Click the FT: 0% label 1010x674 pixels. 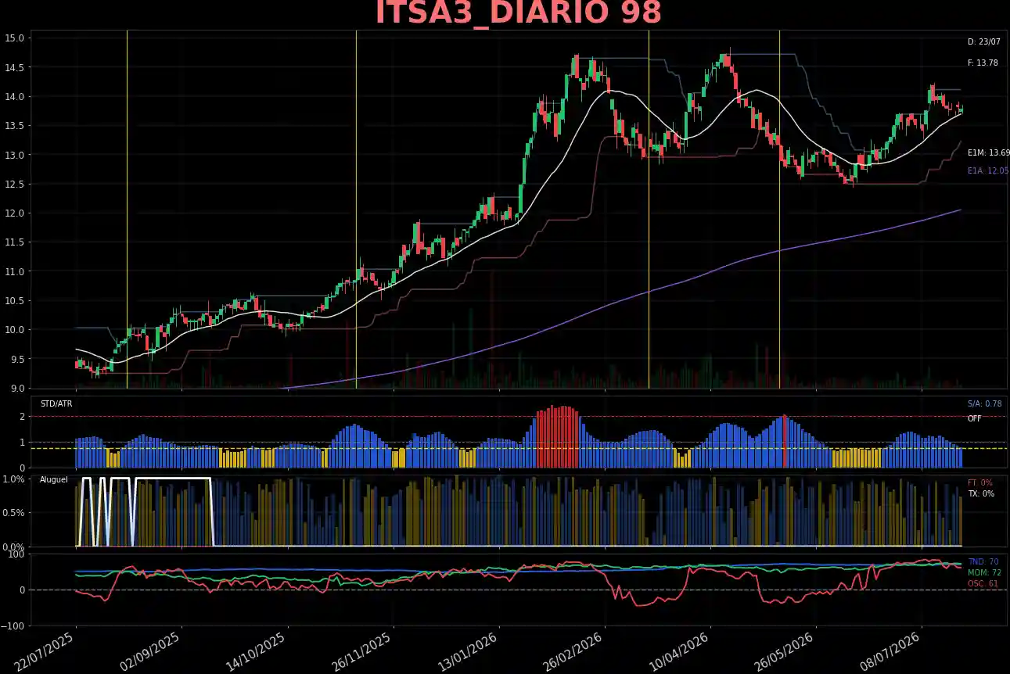click(x=979, y=482)
